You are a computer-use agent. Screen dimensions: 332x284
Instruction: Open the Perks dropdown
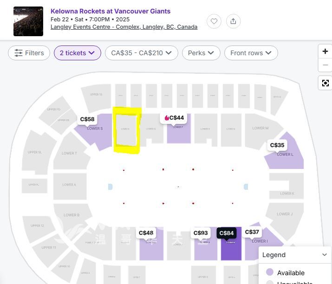201,53
